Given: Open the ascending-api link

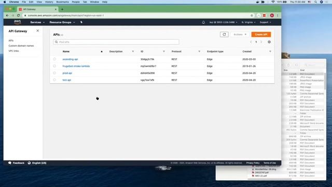Looking at the screenshot, I should coord(71,59).
